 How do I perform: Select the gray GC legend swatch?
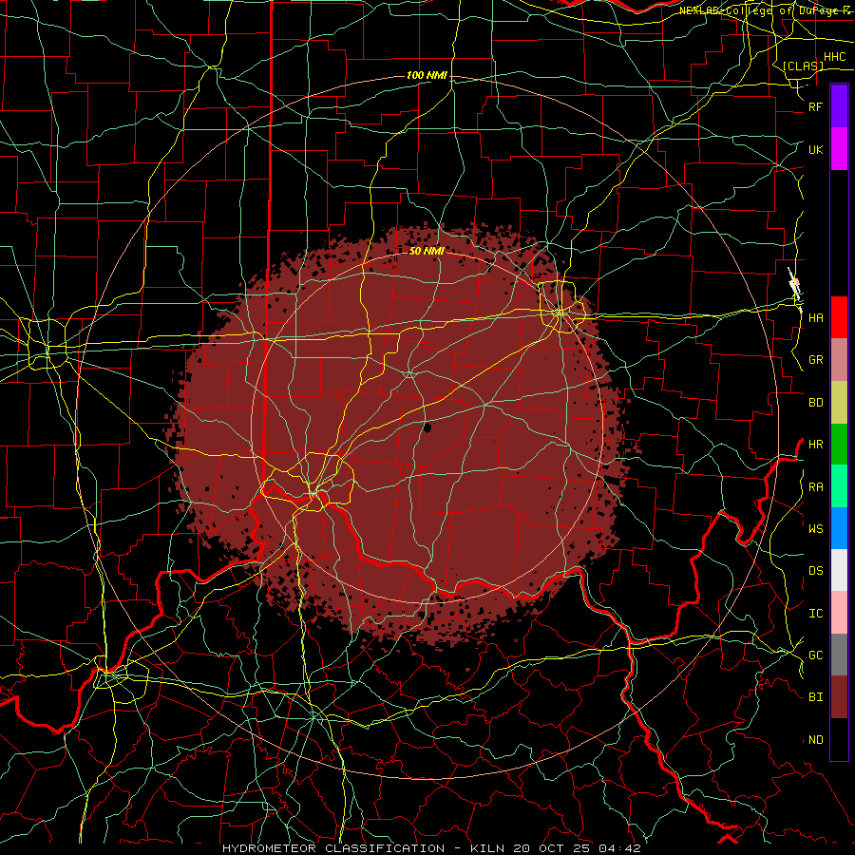click(839, 655)
